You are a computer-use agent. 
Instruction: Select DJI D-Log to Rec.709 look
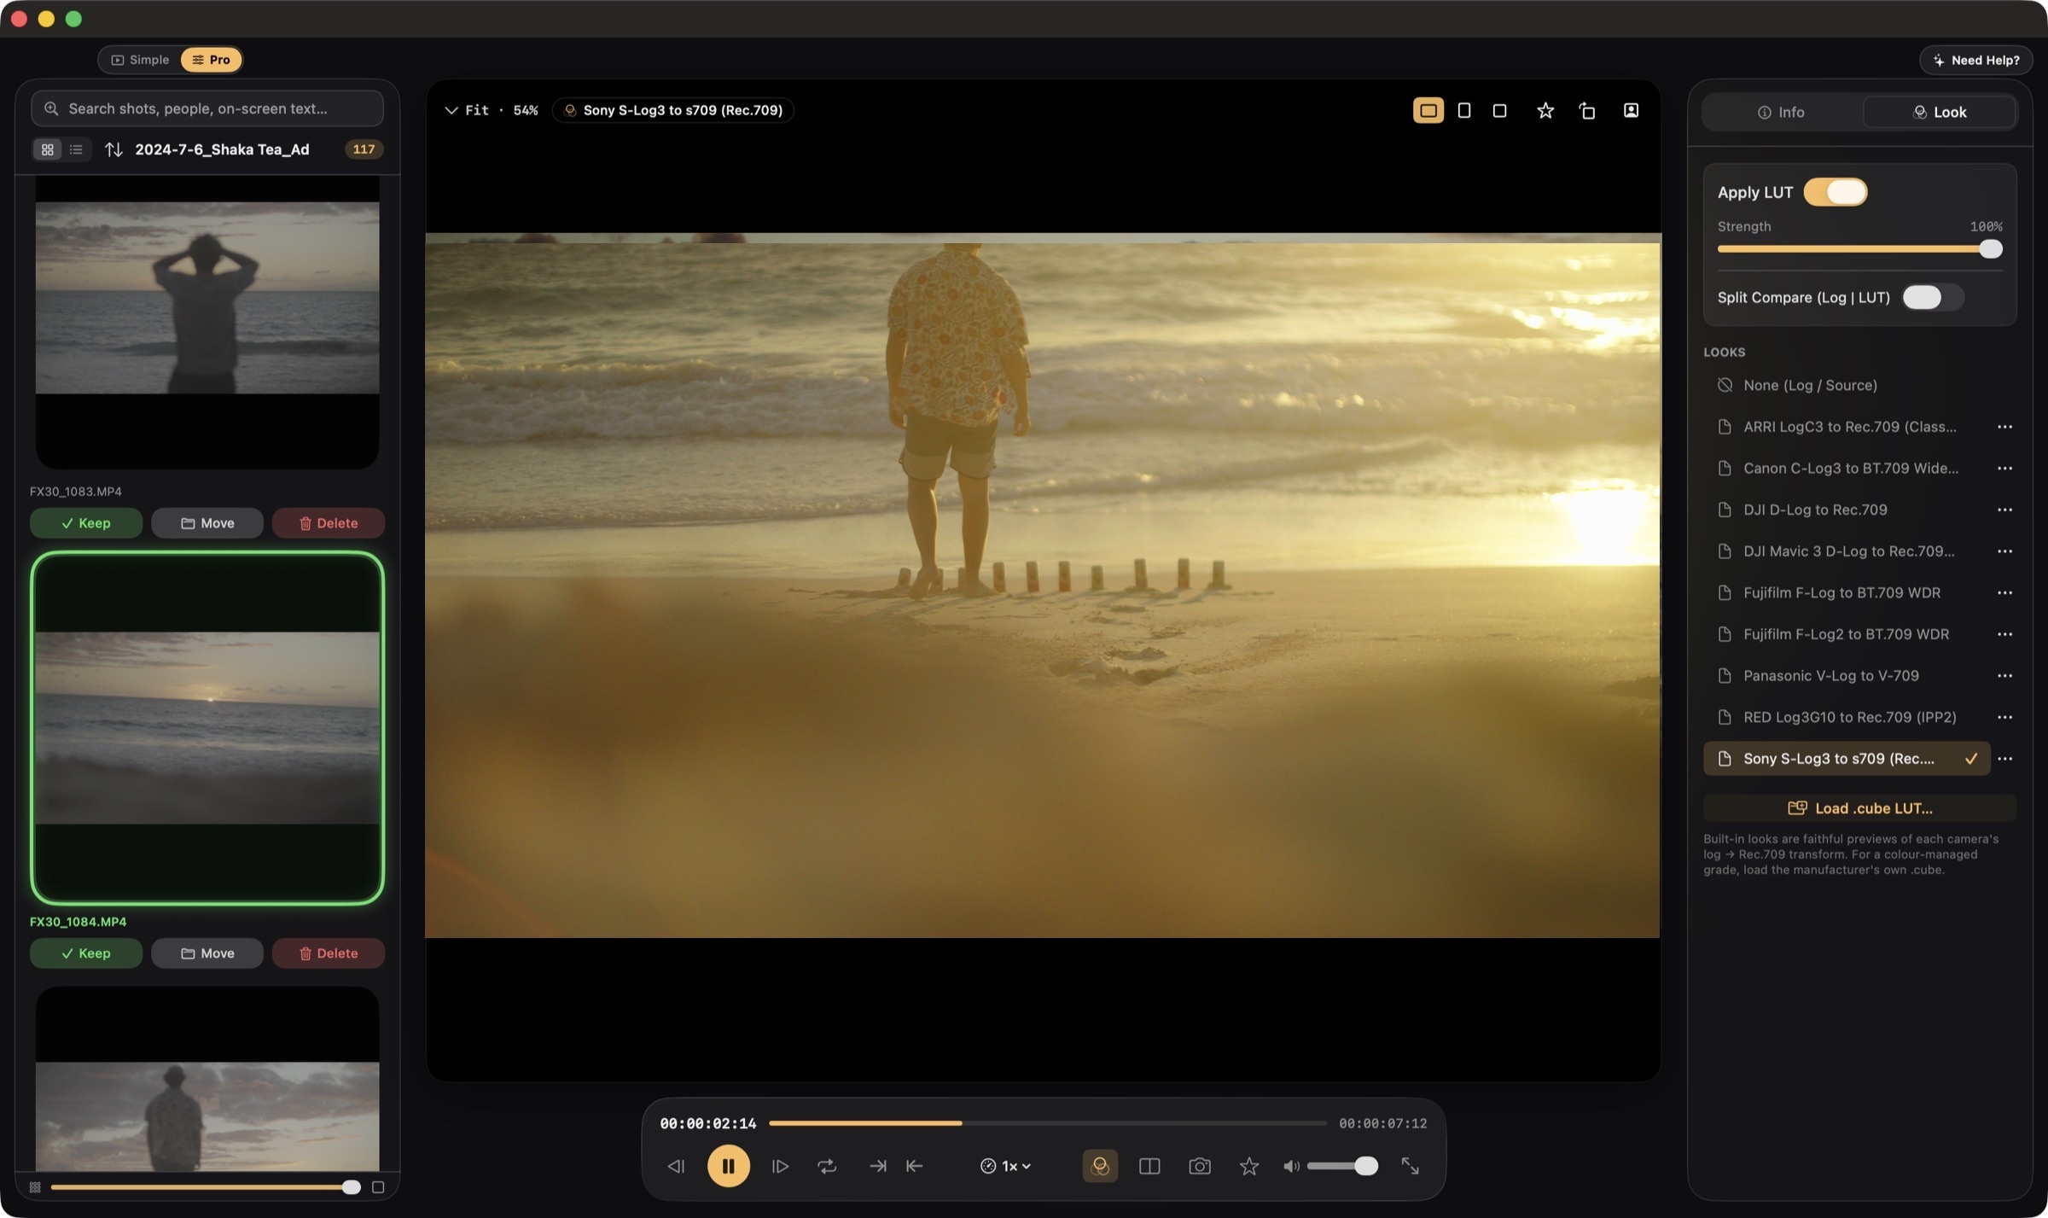[1847, 510]
